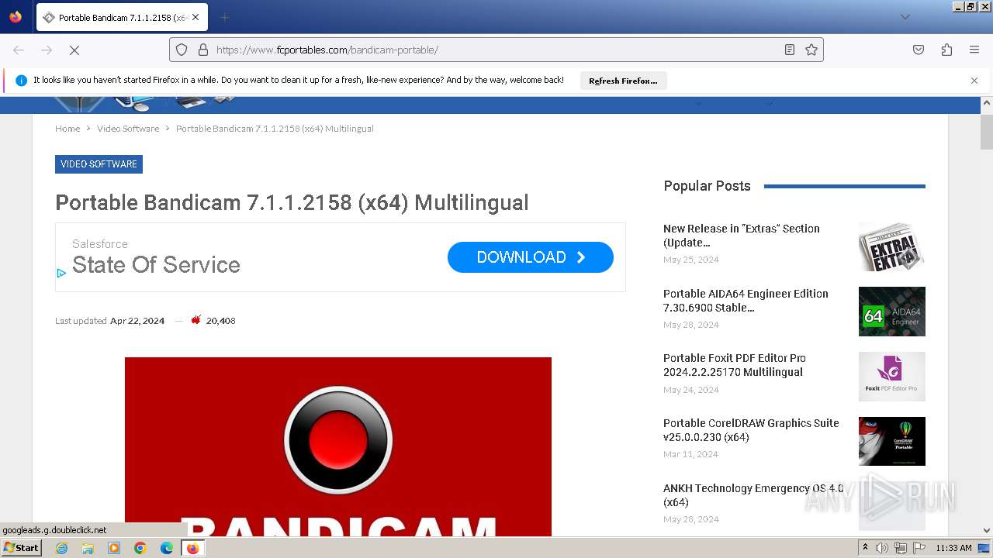
Task: Open Windows Explorer folder in taskbar
Action: pyautogui.click(x=88, y=548)
